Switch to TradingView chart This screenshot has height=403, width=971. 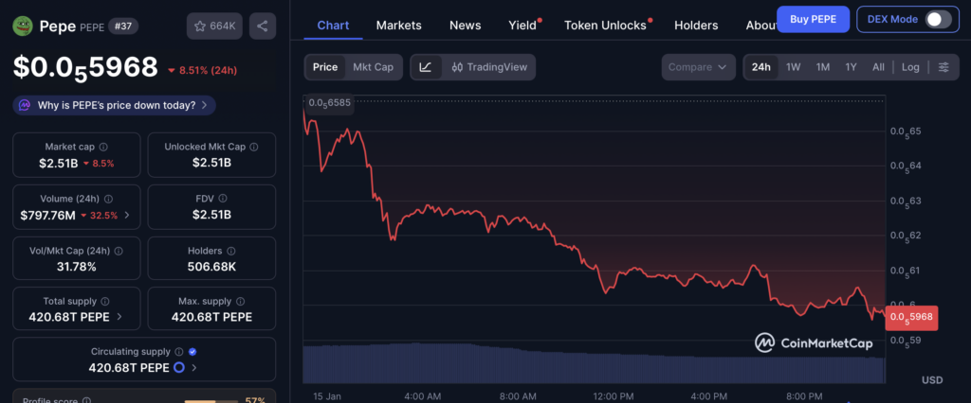[489, 67]
